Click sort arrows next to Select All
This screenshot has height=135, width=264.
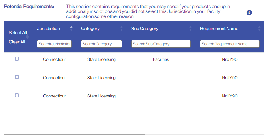pos(27,37)
